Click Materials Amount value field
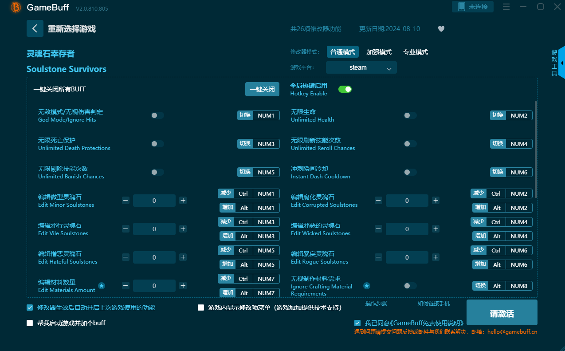Screen dimensions: 565x351 tap(154, 286)
